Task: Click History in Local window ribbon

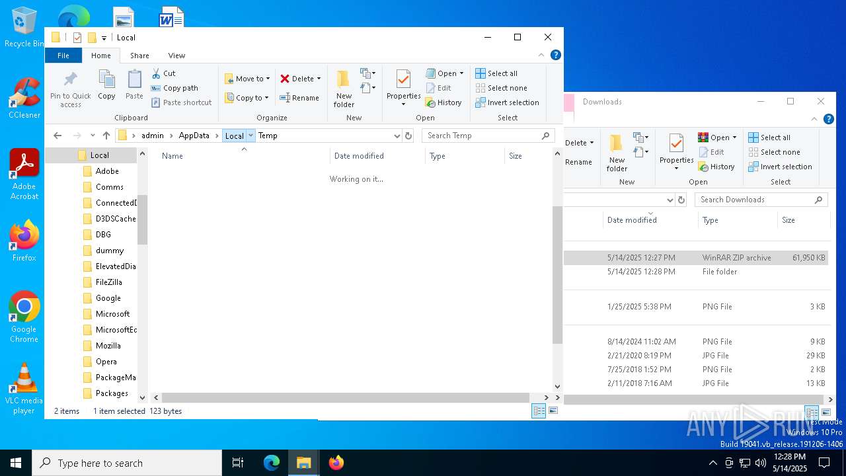Action: pos(443,102)
